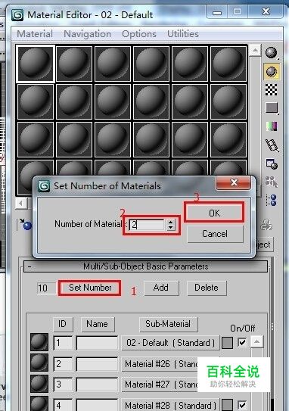The image size is (289, 411).
Task: Open the Material/Map Navigator icon
Action: click(x=272, y=201)
